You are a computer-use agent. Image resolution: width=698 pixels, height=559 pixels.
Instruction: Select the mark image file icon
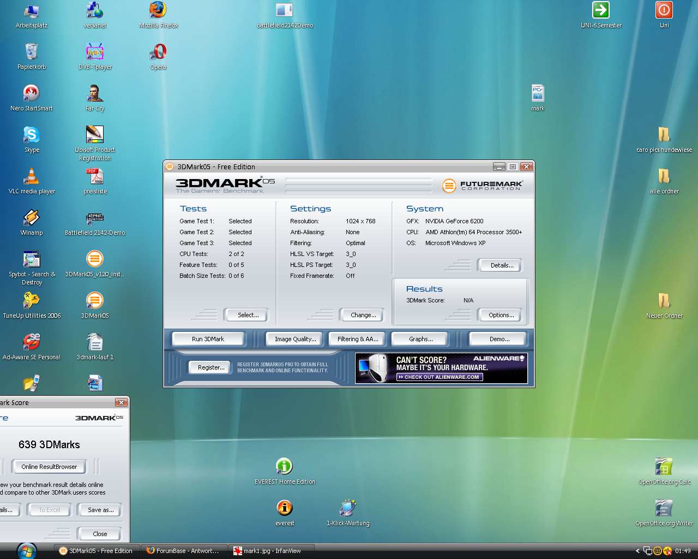click(x=538, y=98)
